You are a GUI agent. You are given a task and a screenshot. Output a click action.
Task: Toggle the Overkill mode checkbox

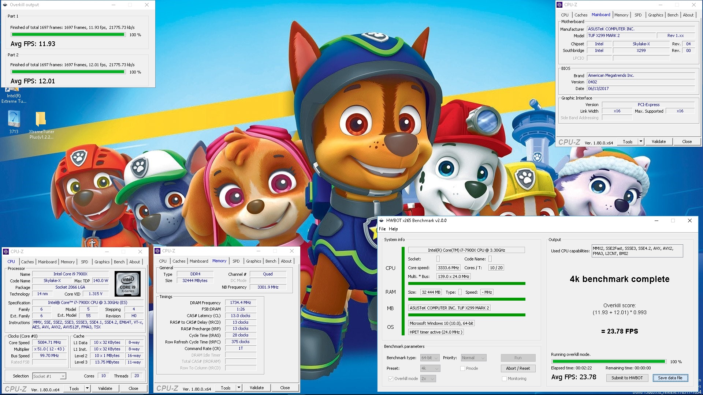(391, 379)
